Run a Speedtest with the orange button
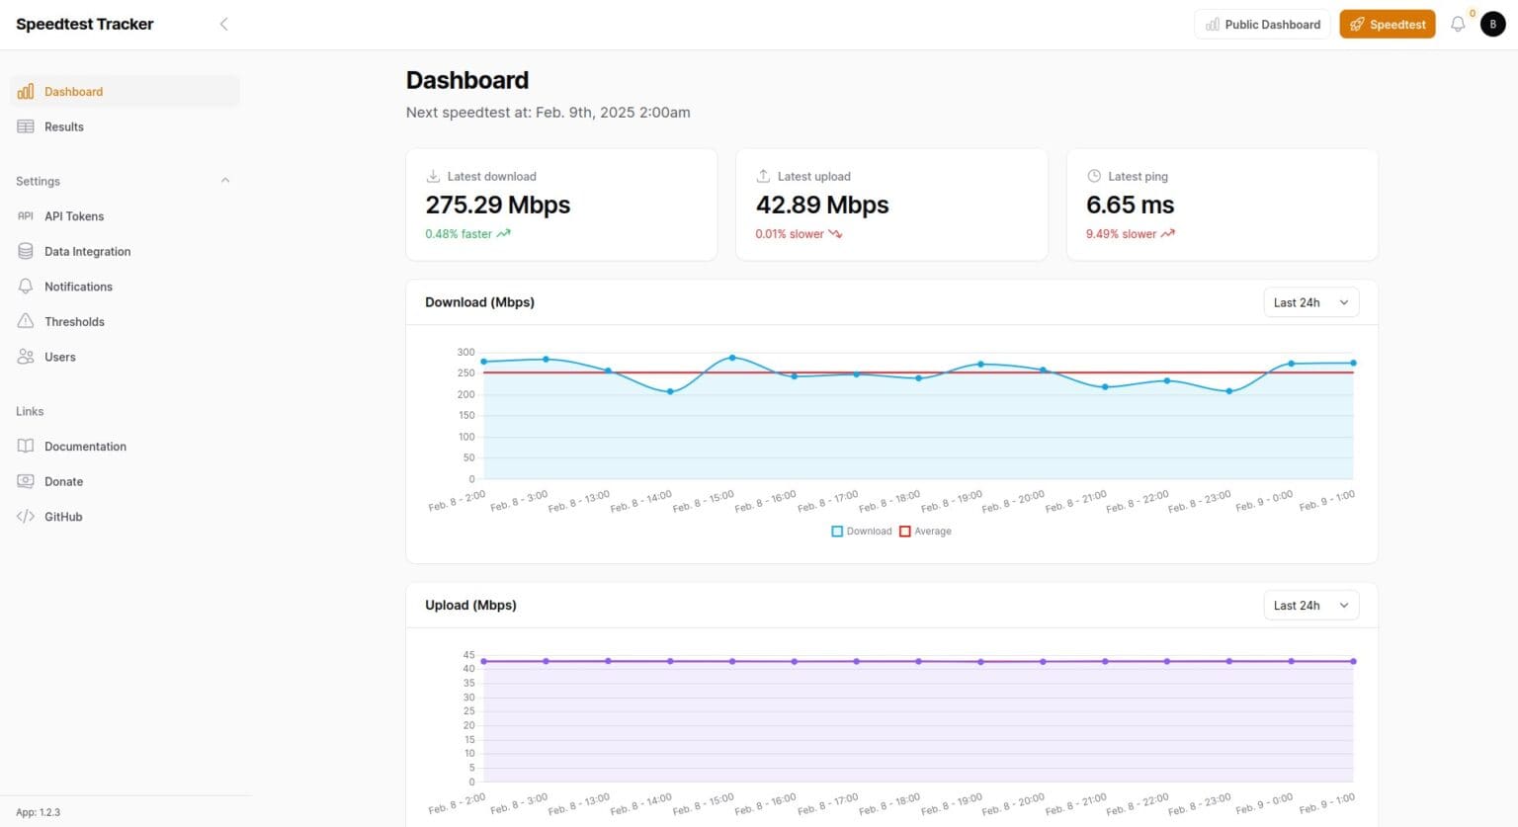1518x827 pixels. click(x=1387, y=24)
